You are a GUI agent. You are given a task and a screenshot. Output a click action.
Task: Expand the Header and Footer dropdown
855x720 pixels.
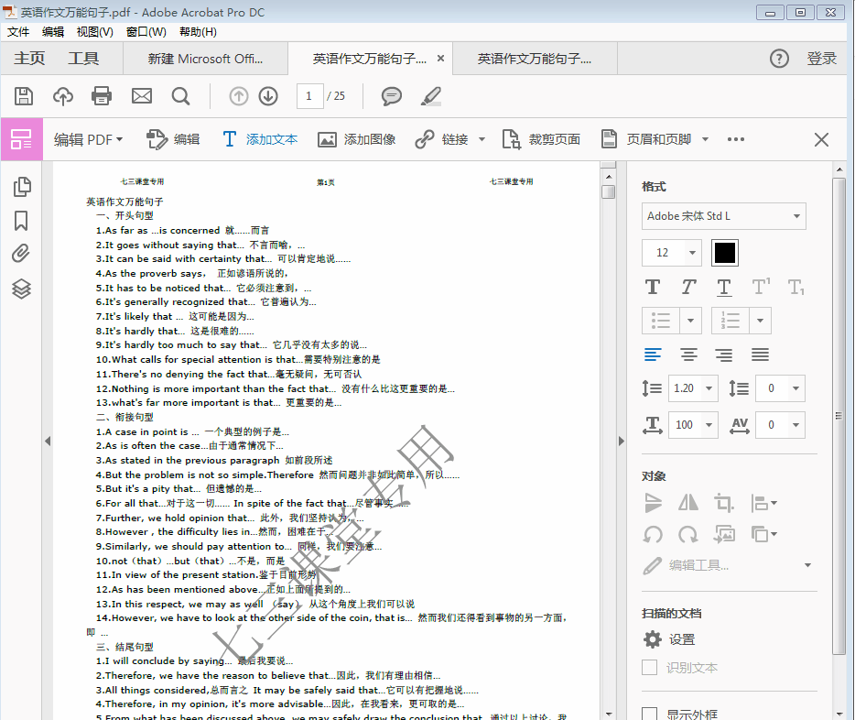(x=705, y=139)
